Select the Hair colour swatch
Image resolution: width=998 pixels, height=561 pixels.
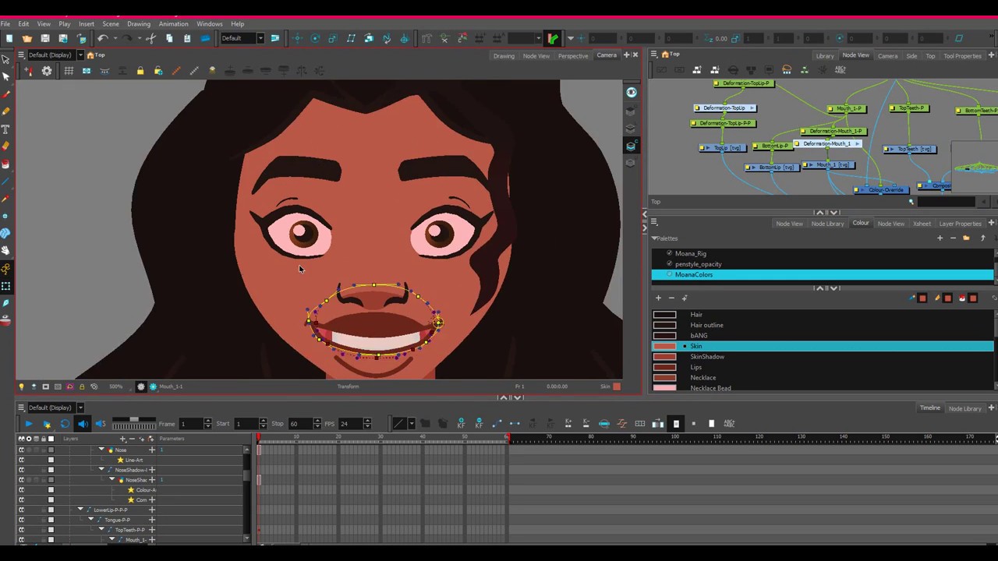click(664, 315)
